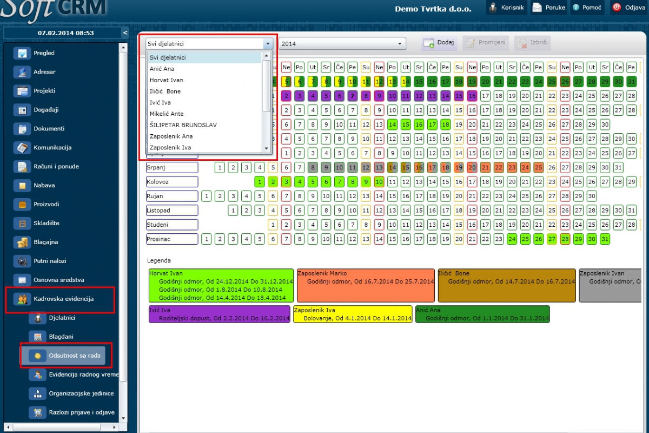Screen dimensions: 649x433
Task: Click the Blagdani submenu icon
Action: [38, 337]
